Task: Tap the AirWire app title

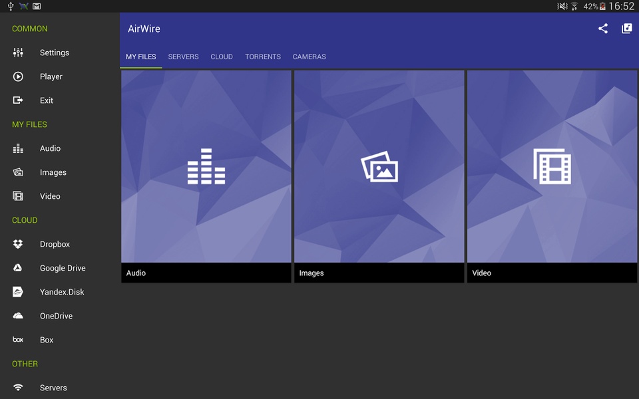Action: 144,29
